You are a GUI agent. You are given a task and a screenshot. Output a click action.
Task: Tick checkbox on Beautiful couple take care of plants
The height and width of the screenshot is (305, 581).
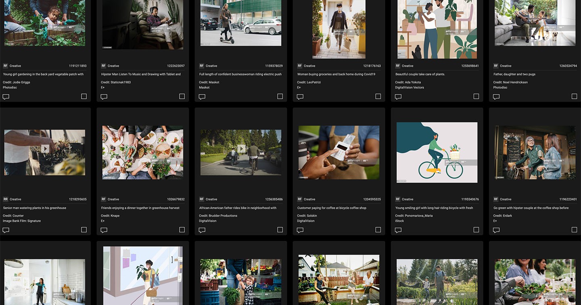[x=476, y=96]
